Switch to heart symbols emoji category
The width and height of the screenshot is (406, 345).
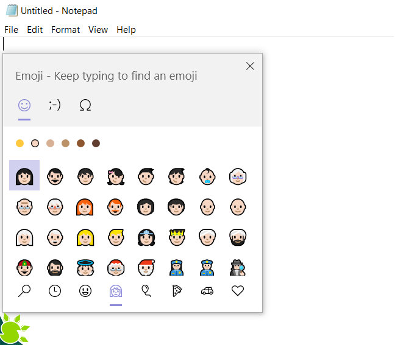click(x=238, y=291)
